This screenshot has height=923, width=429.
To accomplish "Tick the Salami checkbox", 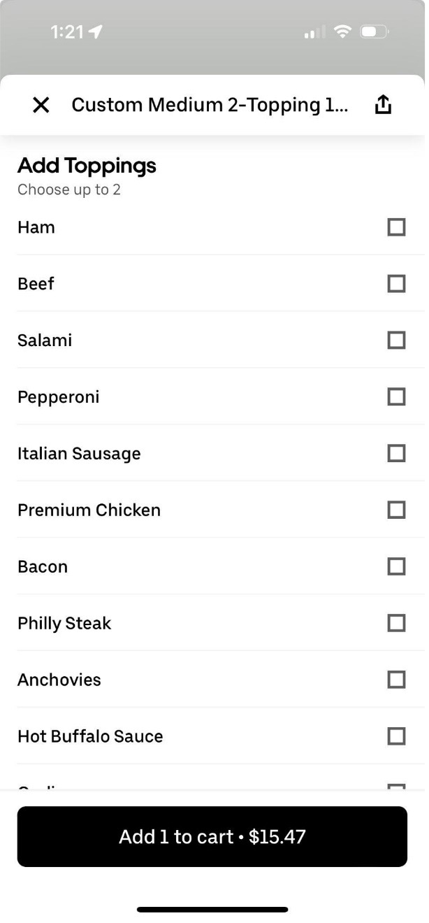I will pos(396,341).
